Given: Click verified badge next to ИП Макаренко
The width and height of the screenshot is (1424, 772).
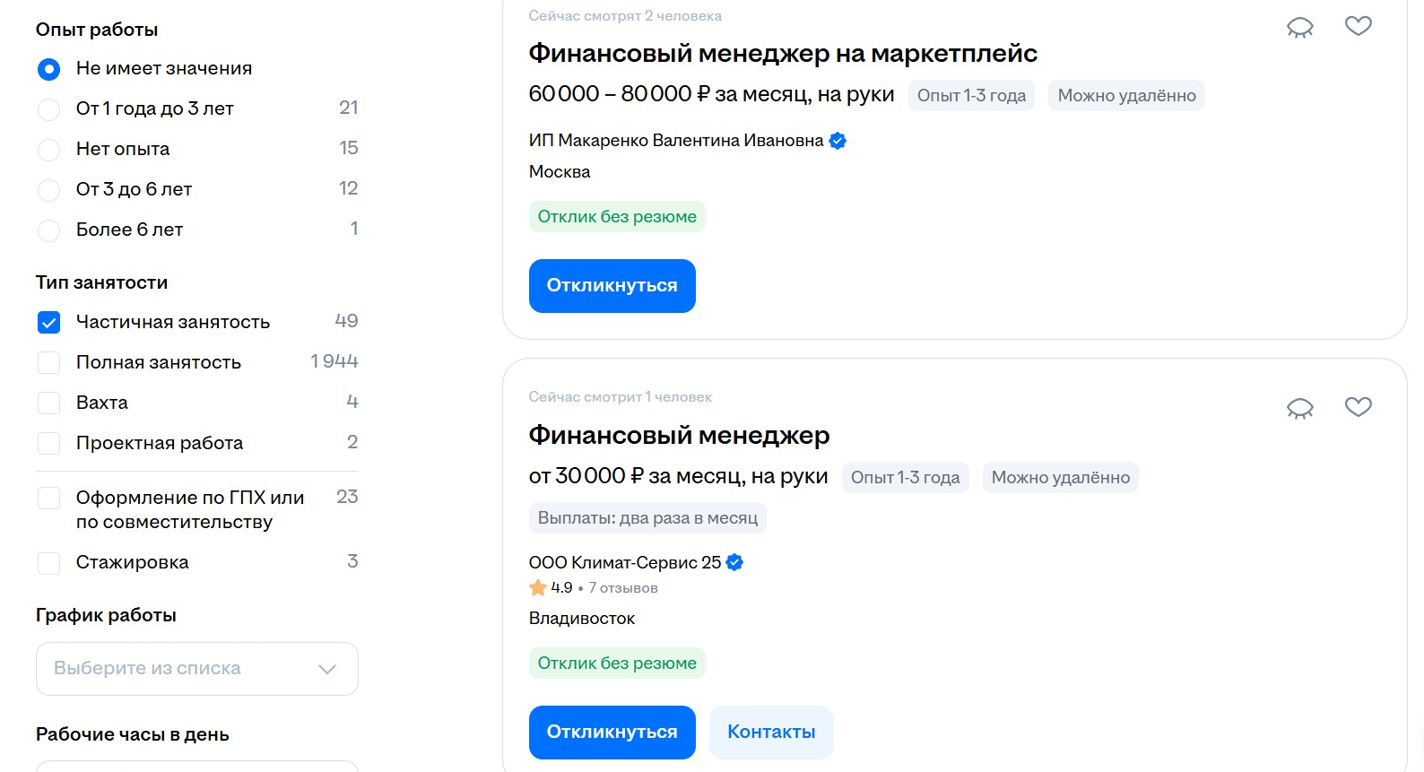Looking at the screenshot, I should point(838,141).
